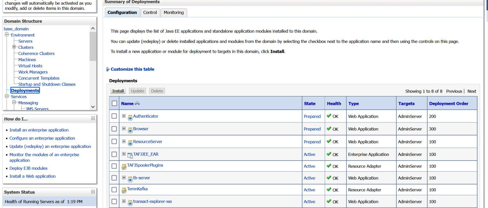Expand Customize this table section
This screenshot has height=208, width=488.
pyautogui.click(x=108, y=69)
